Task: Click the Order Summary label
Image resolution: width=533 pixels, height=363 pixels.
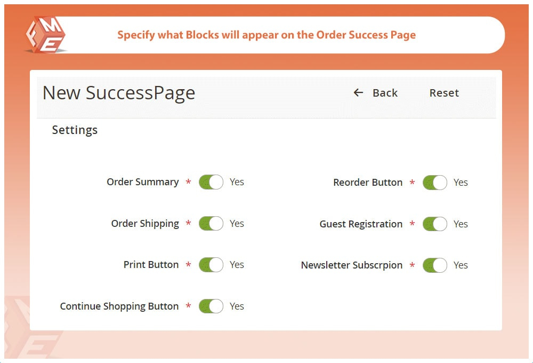Action: [x=143, y=182]
